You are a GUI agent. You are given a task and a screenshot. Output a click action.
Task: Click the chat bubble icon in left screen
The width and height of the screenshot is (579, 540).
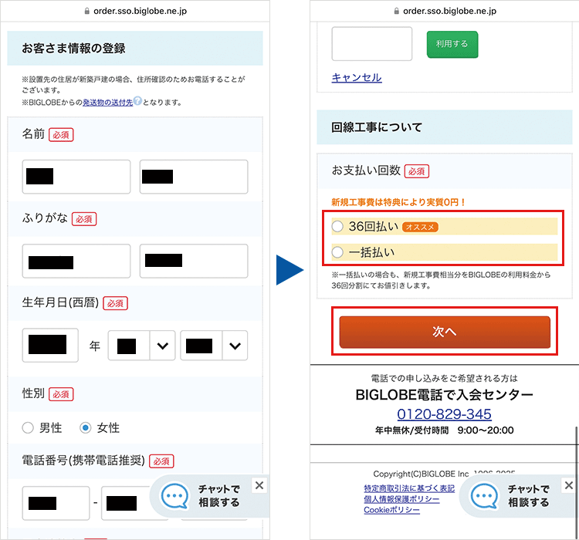click(x=174, y=496)
